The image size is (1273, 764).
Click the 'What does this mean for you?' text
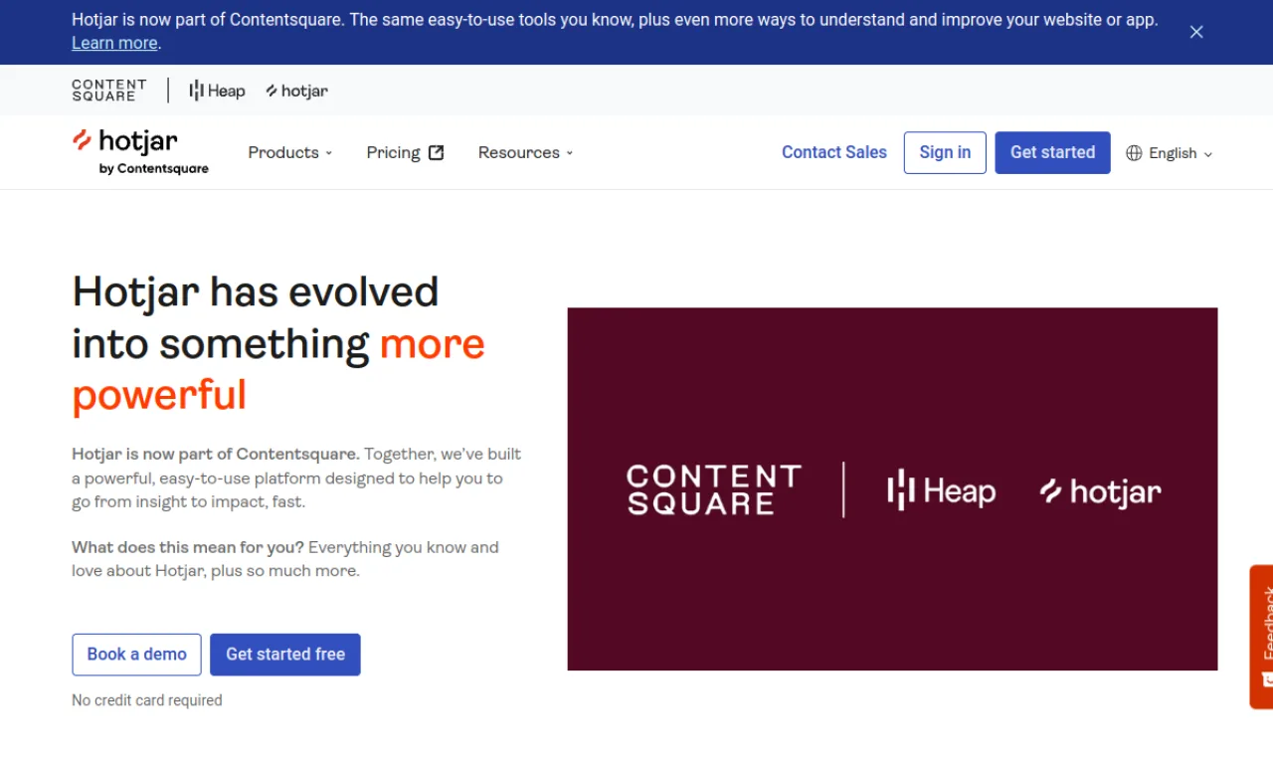tap(188, 547)
